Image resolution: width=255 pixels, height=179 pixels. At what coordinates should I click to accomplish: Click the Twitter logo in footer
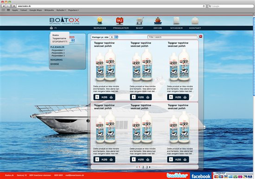[x=177, y=176]
